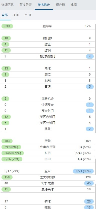The image size is (96, 209).
Task: Select the 技术统计 tab
Action: (44, 5)
